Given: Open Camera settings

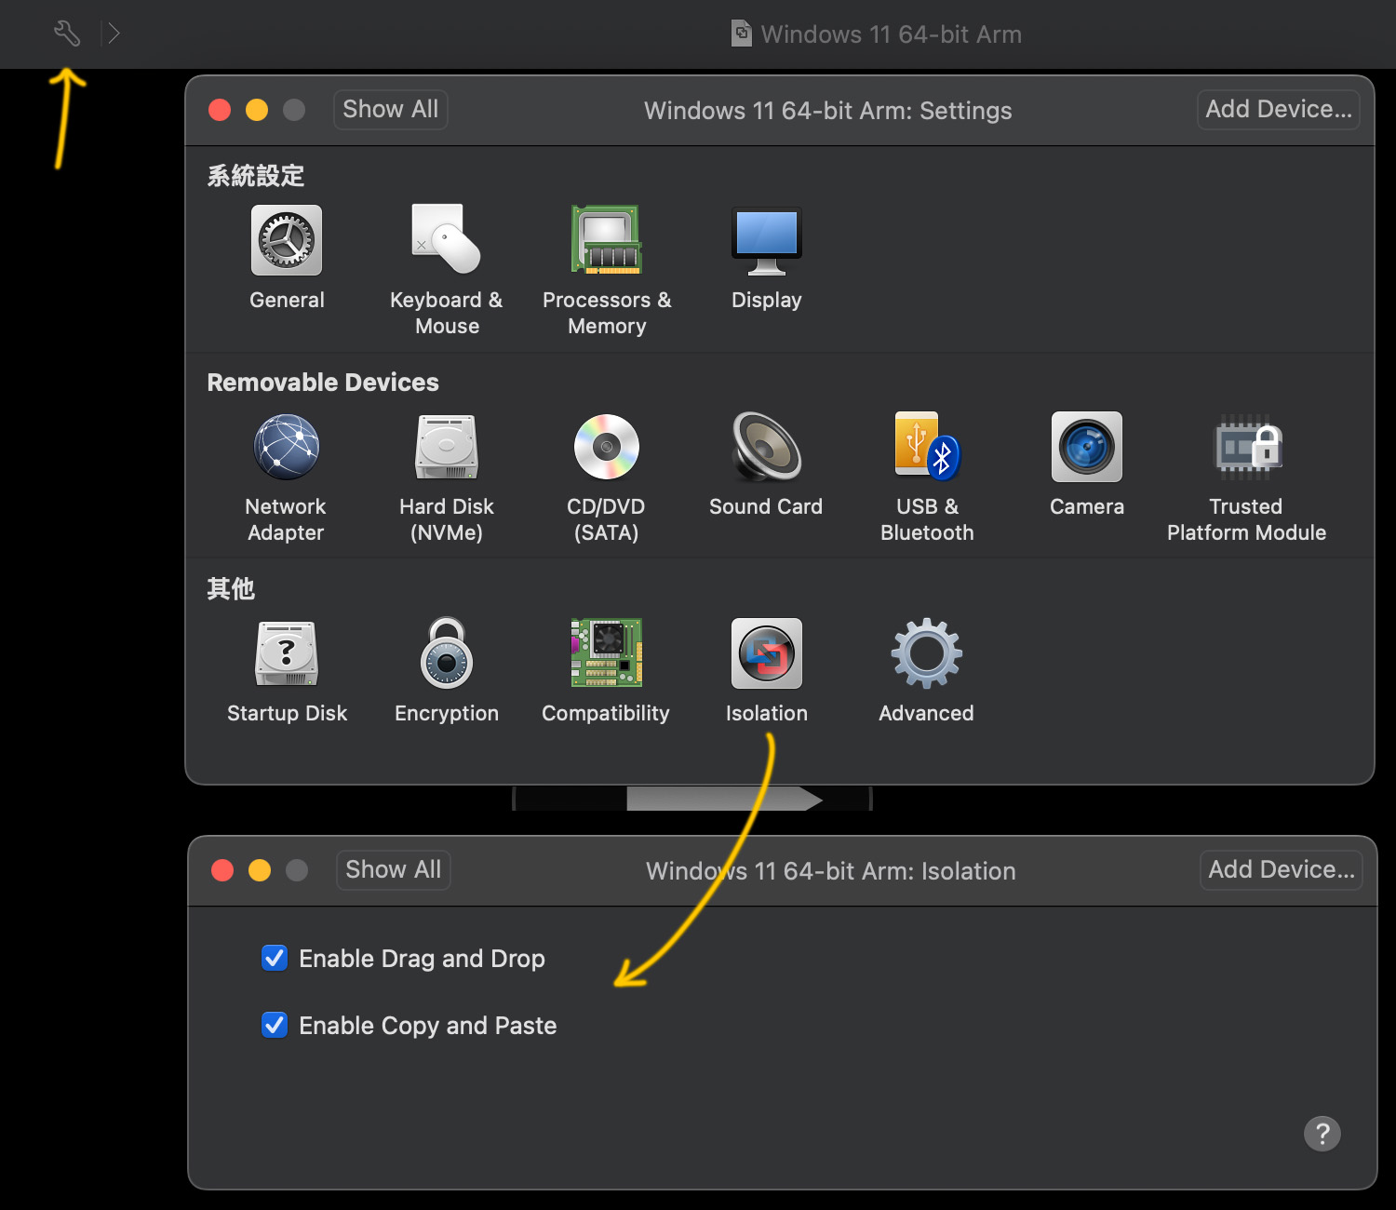Looking at the screenshot, I should [x=1087, y=464].
